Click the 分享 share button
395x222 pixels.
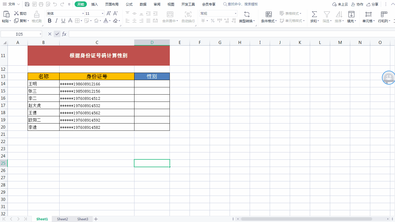(x=372, y=4)
